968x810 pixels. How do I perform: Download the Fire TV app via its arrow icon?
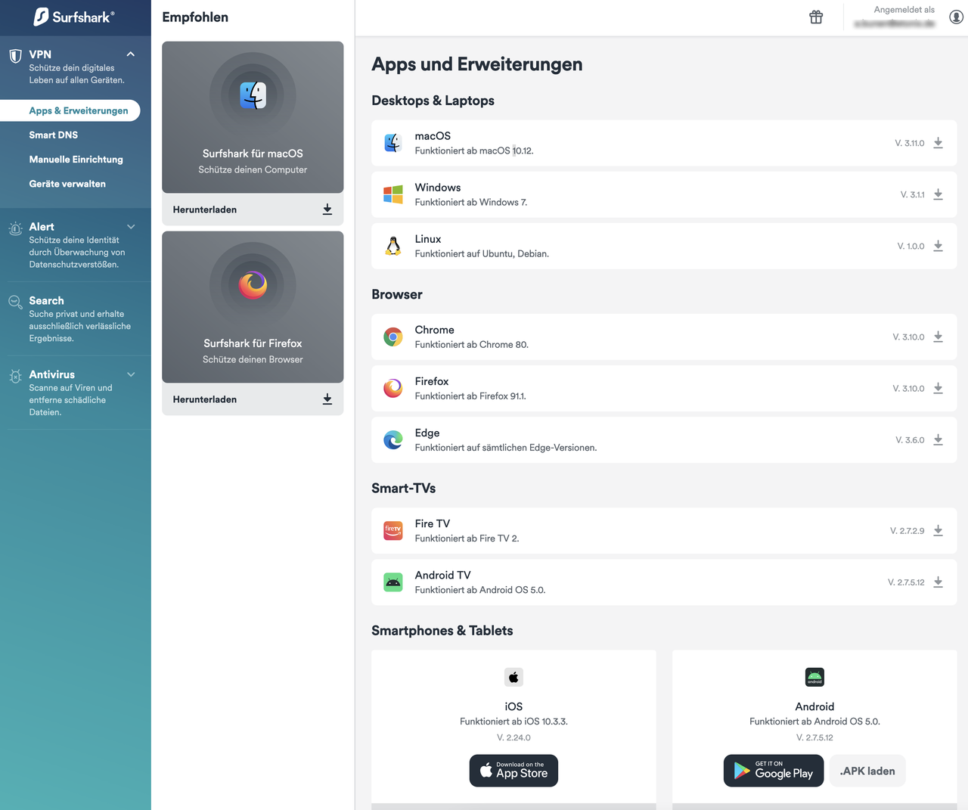pyautogui.click(x=938, y=530)
